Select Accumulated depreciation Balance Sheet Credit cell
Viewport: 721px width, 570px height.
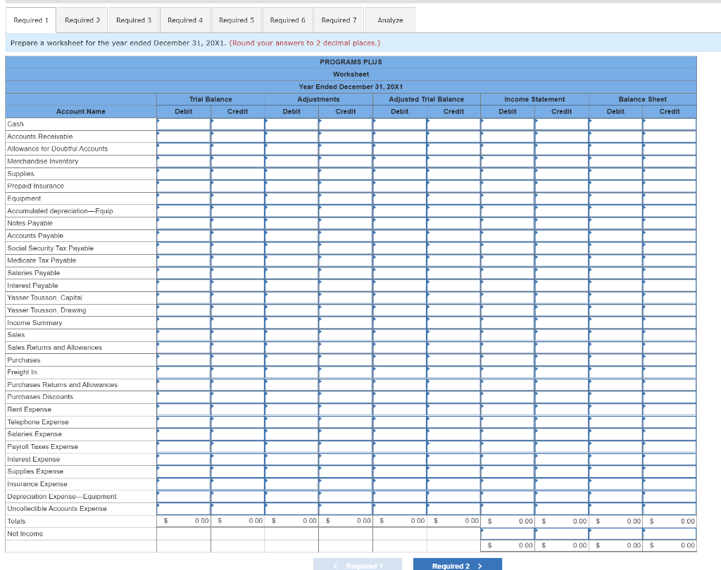[x=670, y=211]
